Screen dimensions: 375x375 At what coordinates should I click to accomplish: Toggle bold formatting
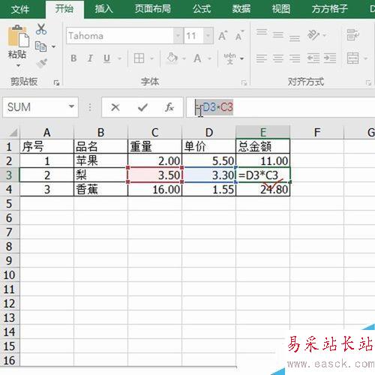pos(73,58)
